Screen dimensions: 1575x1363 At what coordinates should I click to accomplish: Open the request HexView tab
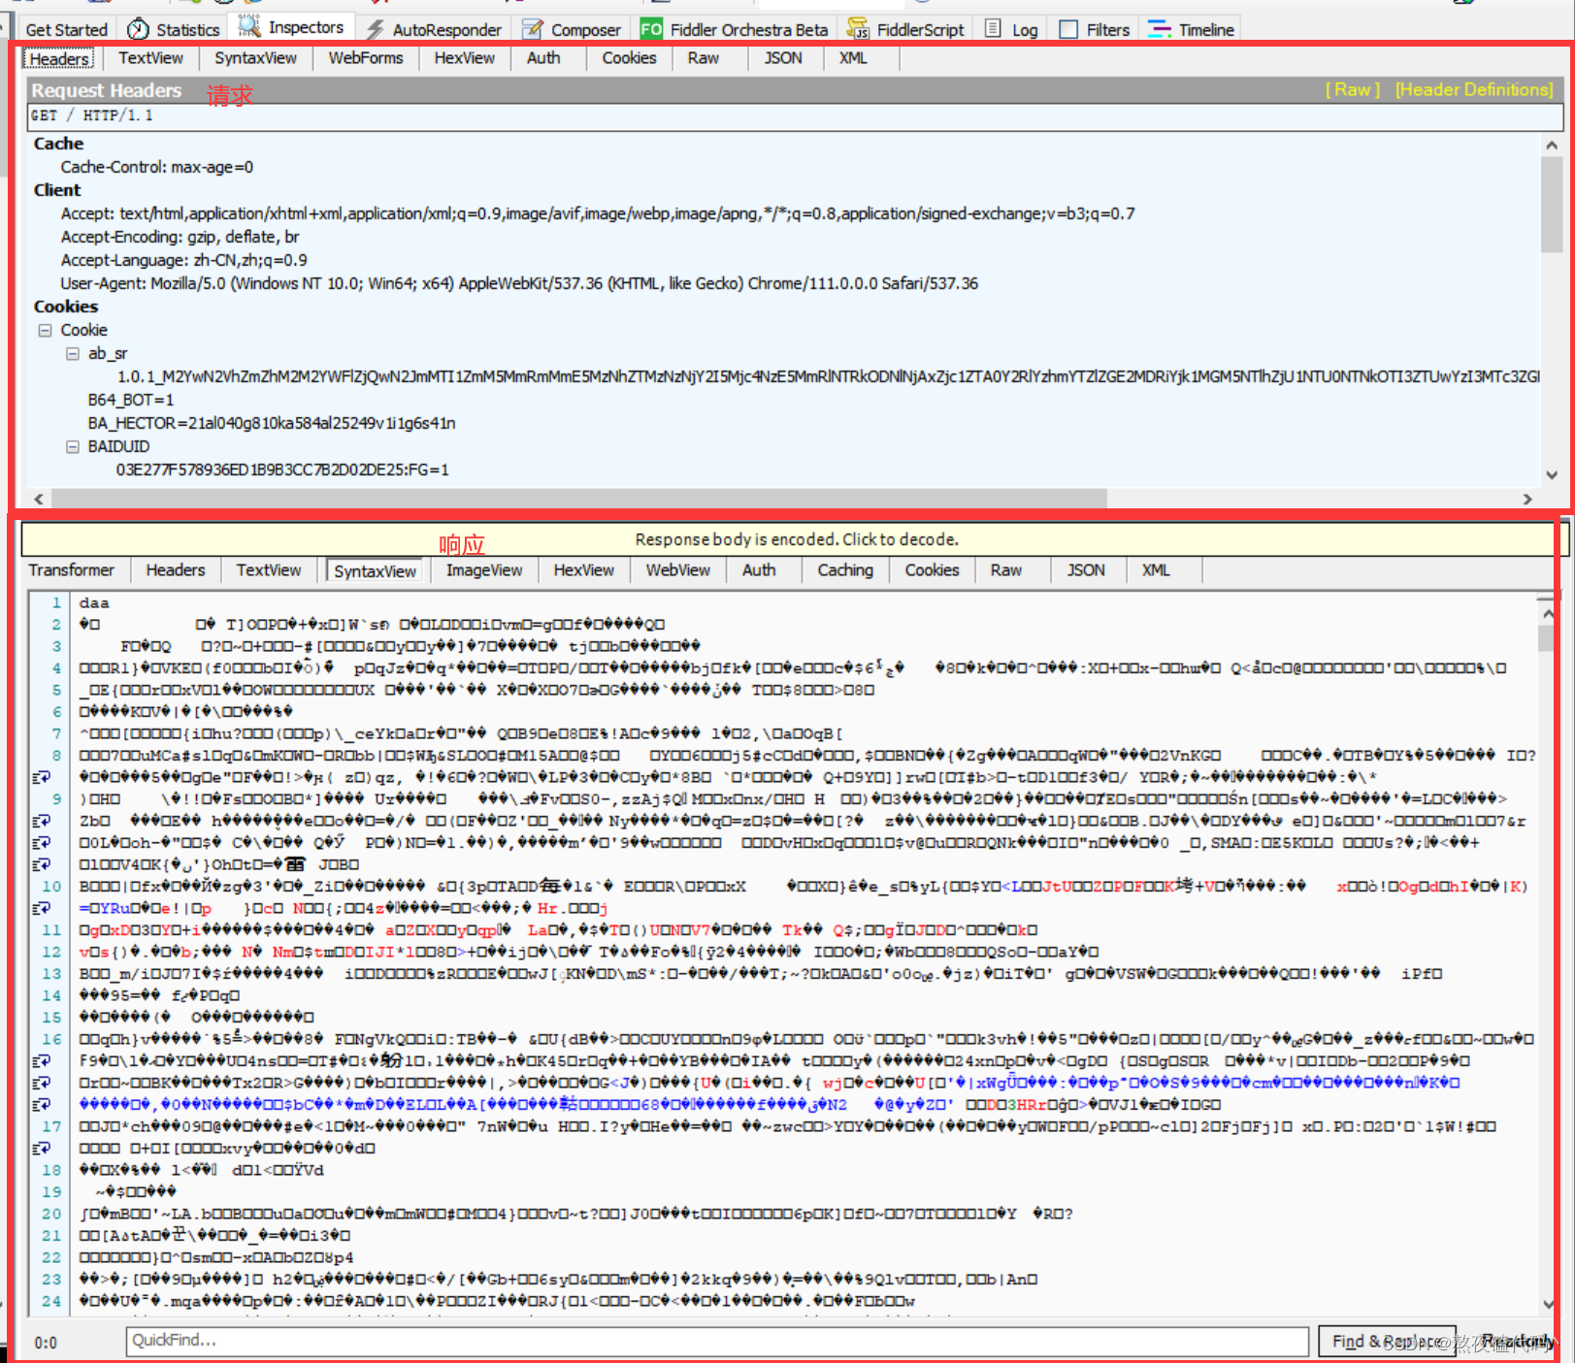pos(464,58)
